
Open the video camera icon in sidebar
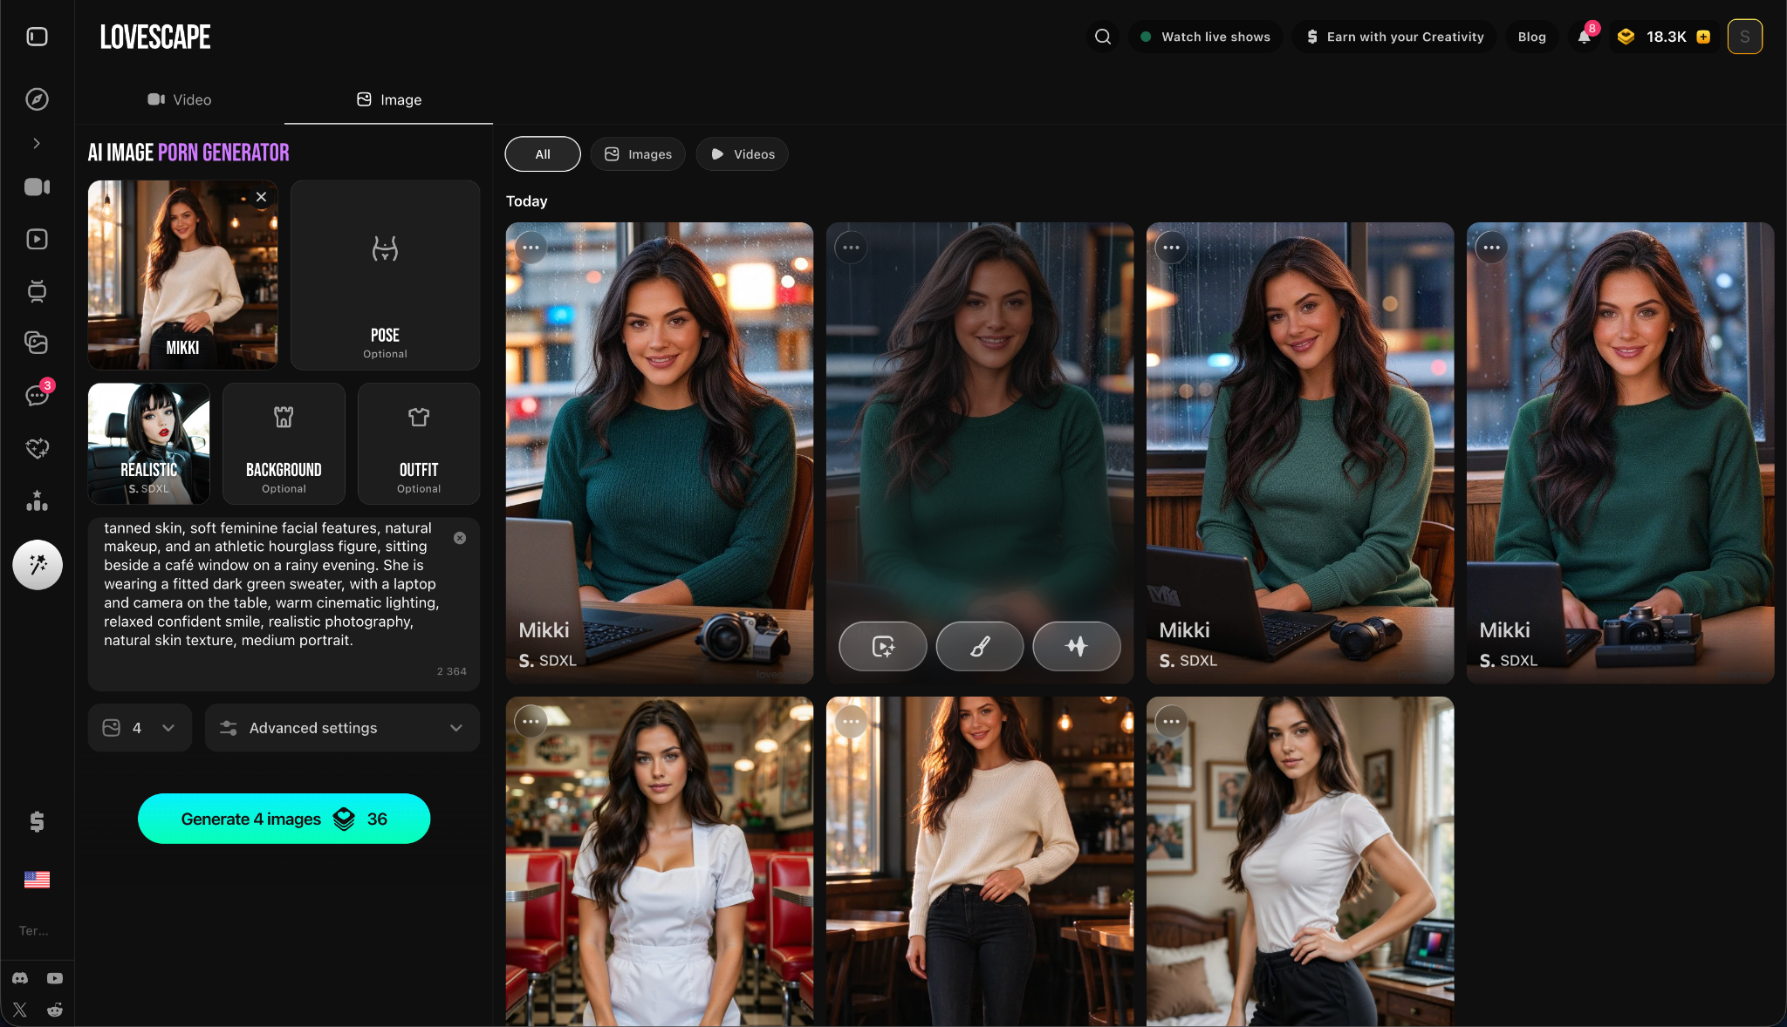[37, 187]
